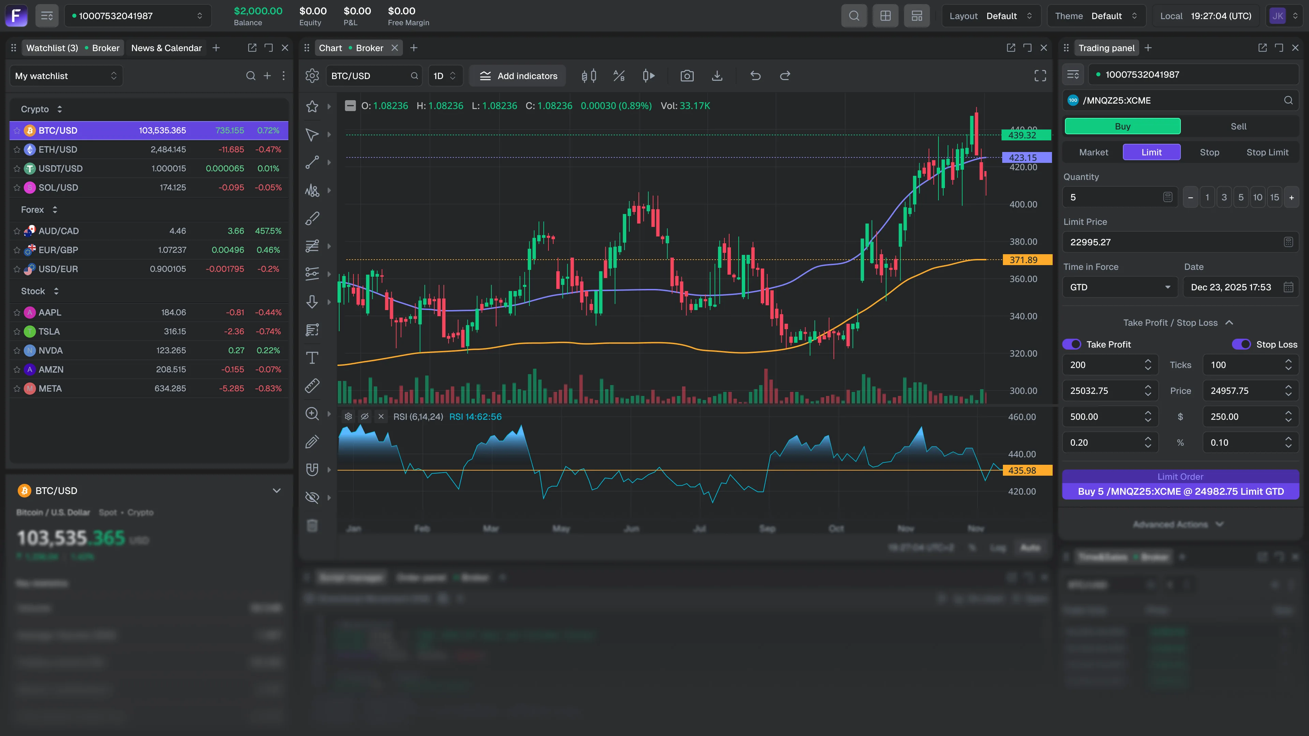The width and height of the screenshot is (1309, 736).
Task: Select the Ruler measure tool
Action: 312,385
